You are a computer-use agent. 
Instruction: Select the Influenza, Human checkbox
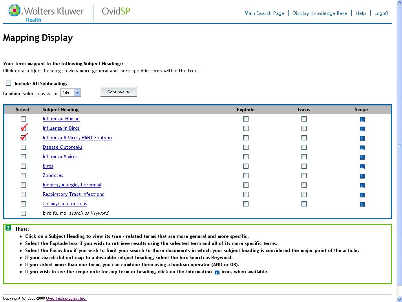point(23,119)
